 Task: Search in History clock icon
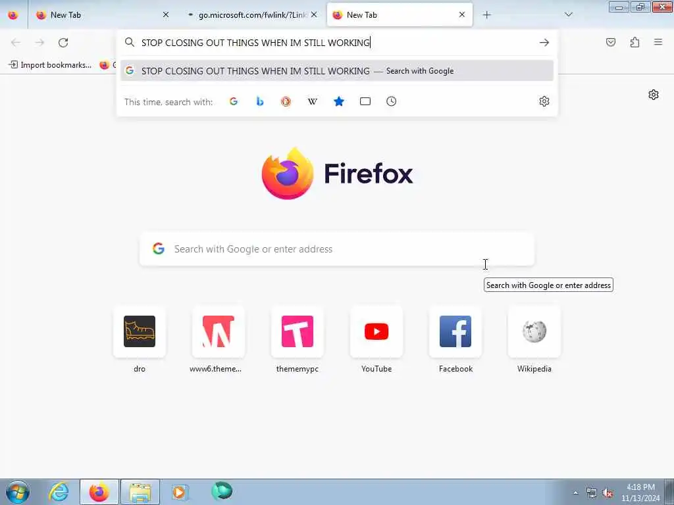391,101
